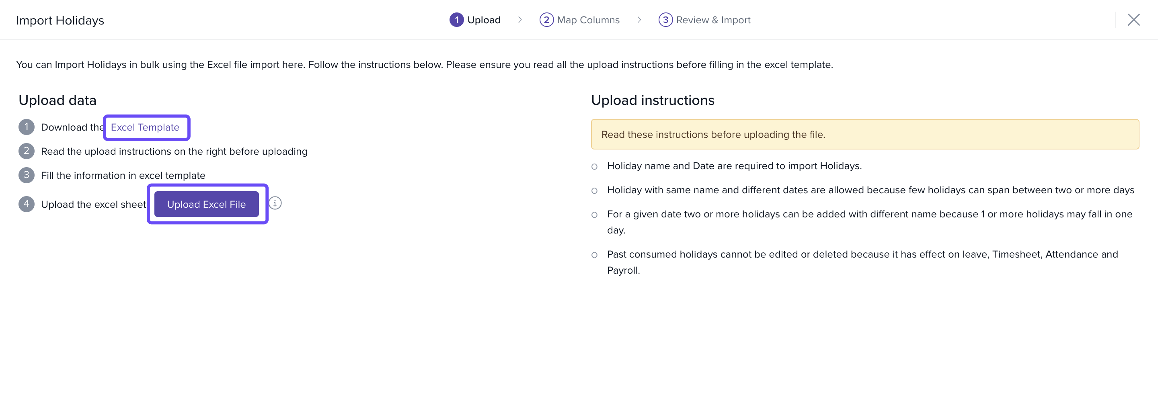Click the chevron arrow after the Upload step
Image resolution: width=1158 pixels, height=393 pixels.
(x=520, y=20)
